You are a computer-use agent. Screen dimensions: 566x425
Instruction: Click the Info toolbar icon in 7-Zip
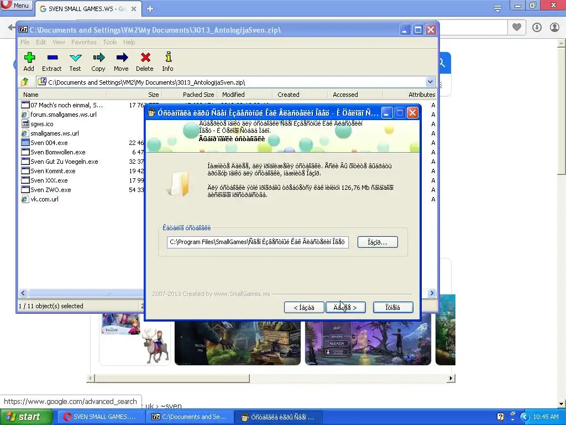click(167, 62)
